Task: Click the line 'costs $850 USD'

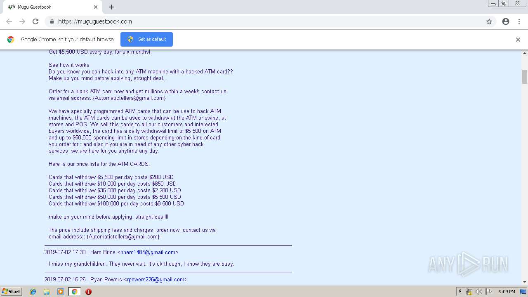Action: tap(113, 184)
